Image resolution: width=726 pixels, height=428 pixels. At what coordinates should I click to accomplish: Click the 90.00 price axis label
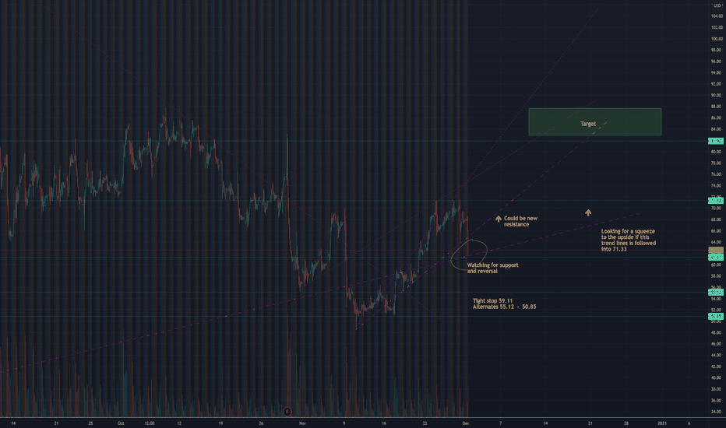click(717, 95)
